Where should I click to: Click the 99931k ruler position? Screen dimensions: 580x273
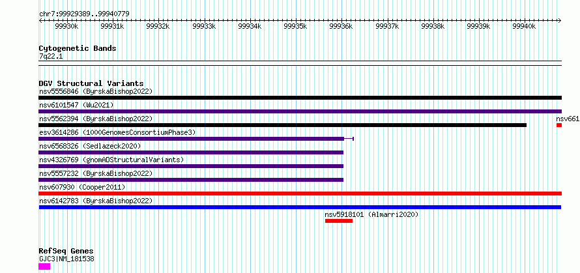[113, 26]
